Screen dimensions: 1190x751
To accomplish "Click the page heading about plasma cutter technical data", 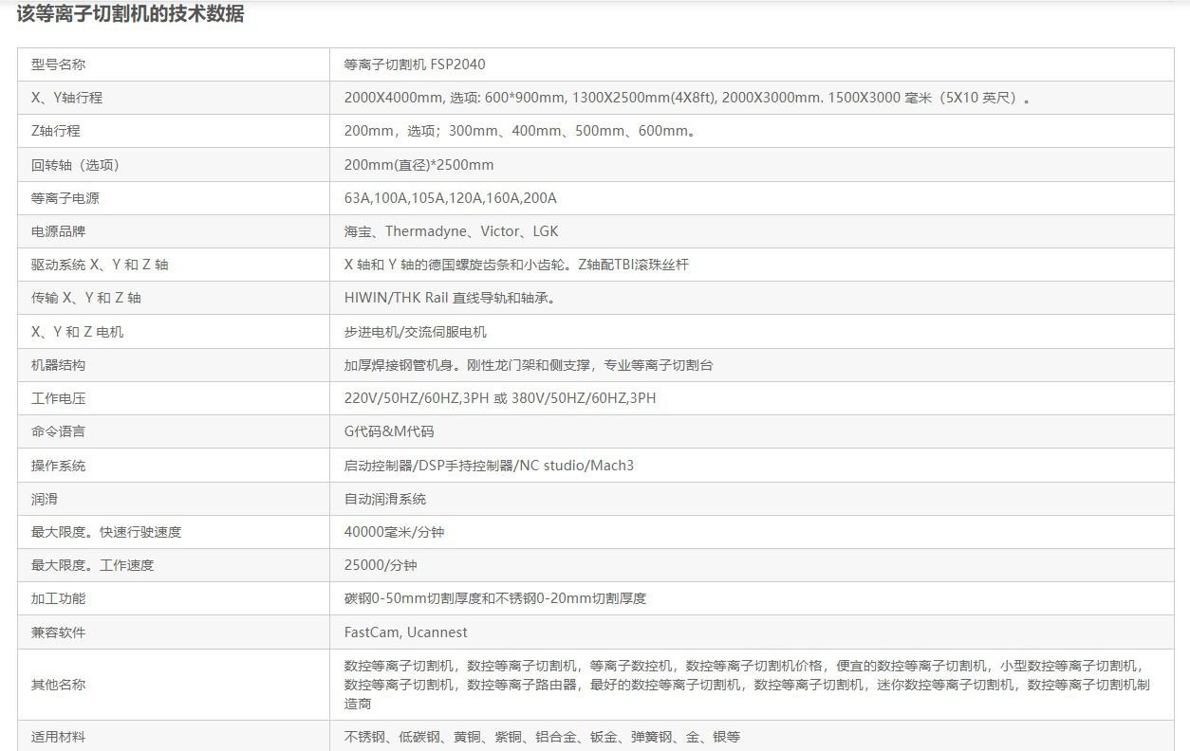I will (x=130, y=14).
